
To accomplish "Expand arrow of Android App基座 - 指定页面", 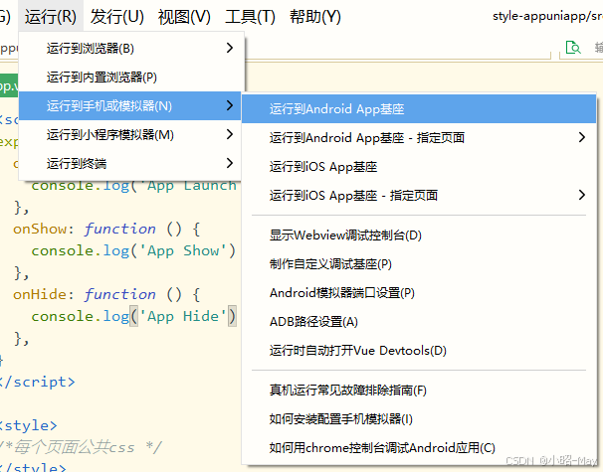I will [582, 137].
